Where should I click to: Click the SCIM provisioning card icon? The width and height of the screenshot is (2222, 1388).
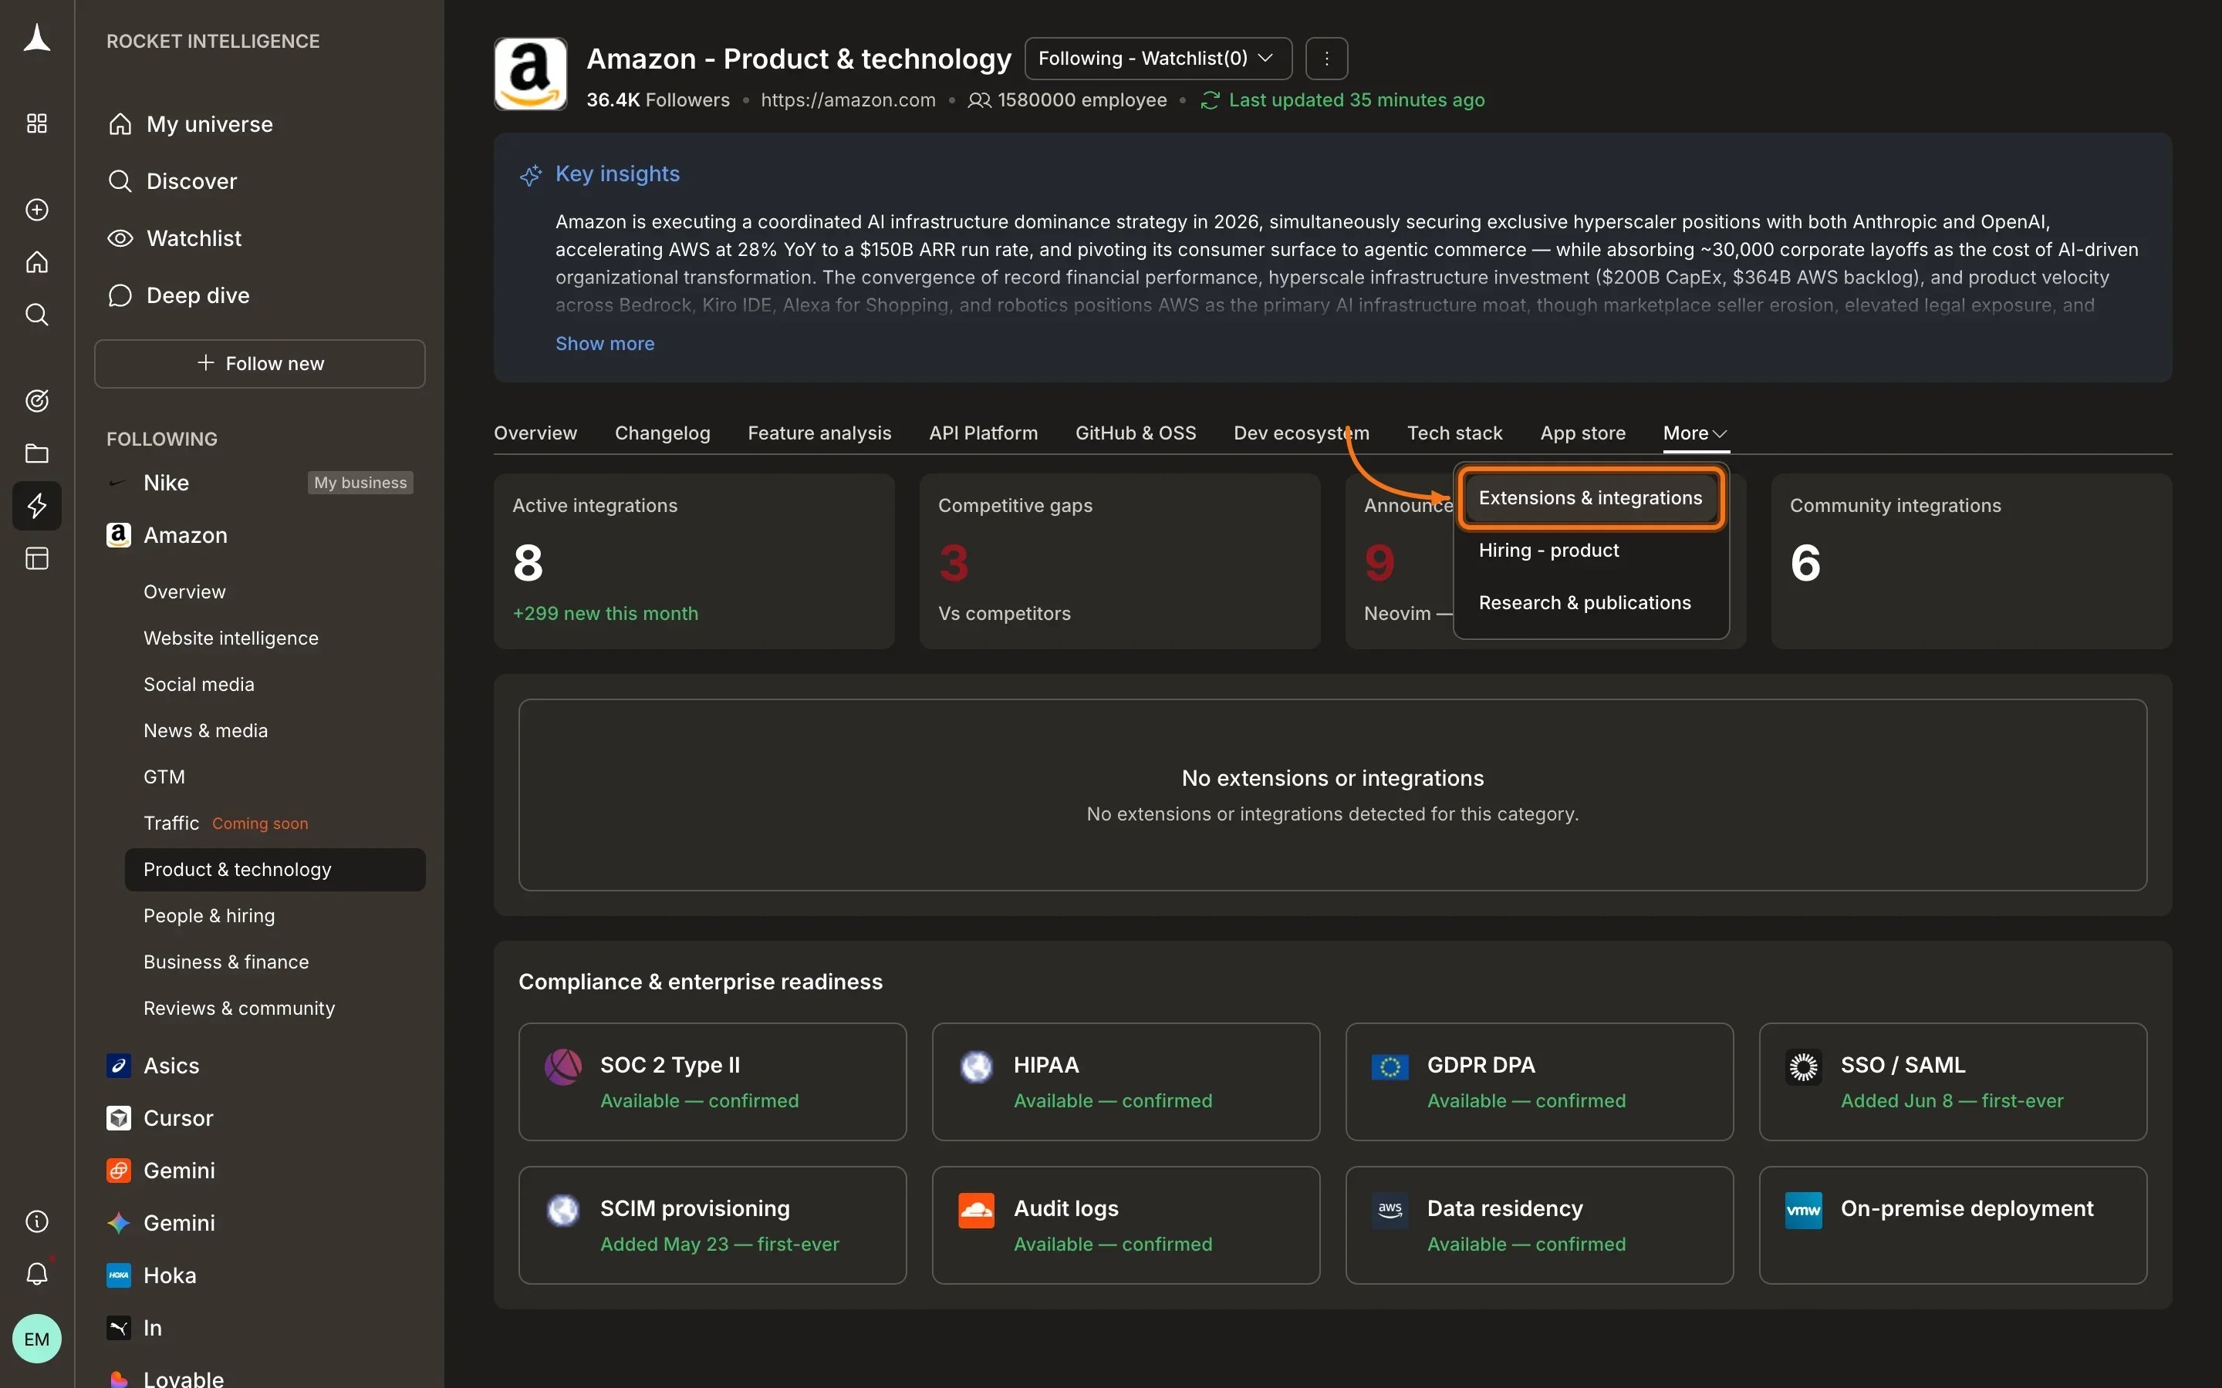pyautogui.click(x=563, y=1210)
